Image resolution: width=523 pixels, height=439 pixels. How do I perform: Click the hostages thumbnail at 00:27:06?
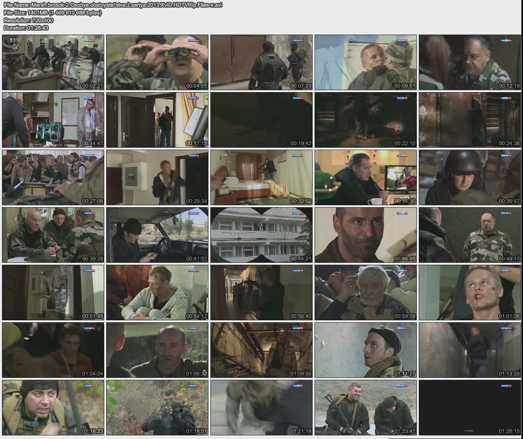coord(53,177)
